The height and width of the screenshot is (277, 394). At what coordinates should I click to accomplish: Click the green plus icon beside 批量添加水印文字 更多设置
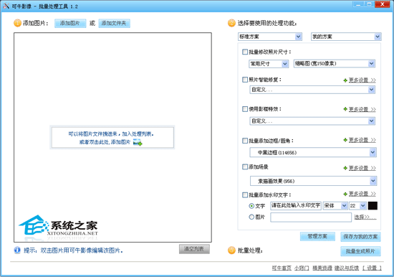pyautogui.click(x=345, y=194)
